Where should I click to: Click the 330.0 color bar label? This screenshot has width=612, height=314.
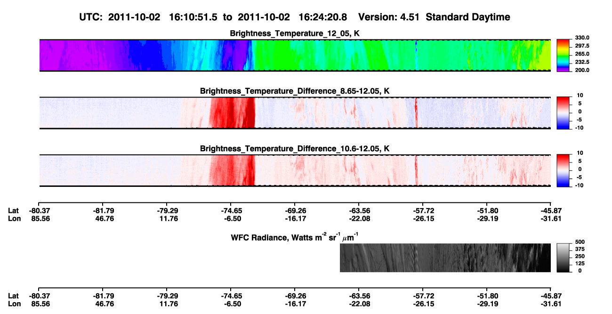click(x=582, y=38)
